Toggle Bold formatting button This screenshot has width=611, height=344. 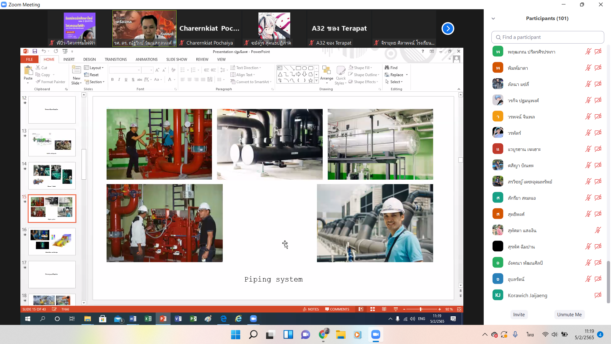point(112,80)
